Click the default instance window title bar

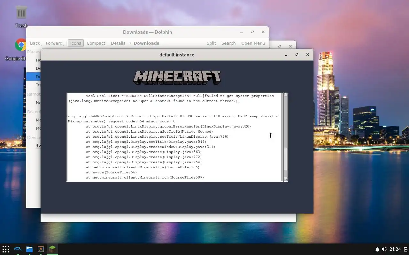177,55
